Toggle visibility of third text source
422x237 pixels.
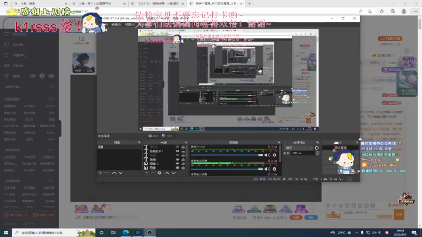(177, 155)
